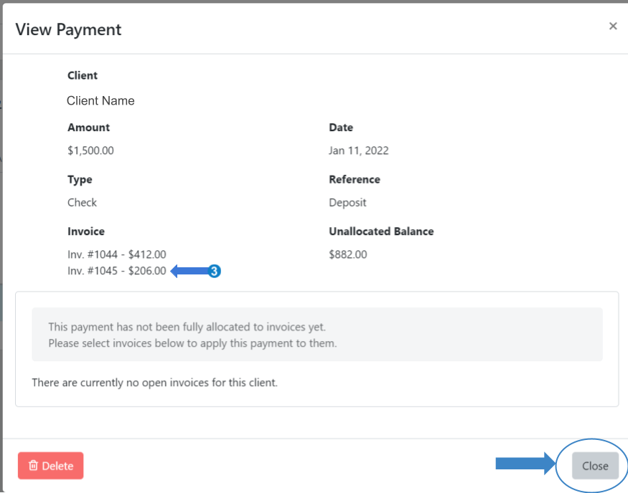Click the Reference value Deposit
The width and height of the screenshot is (628, 493).
click(347, 202)
